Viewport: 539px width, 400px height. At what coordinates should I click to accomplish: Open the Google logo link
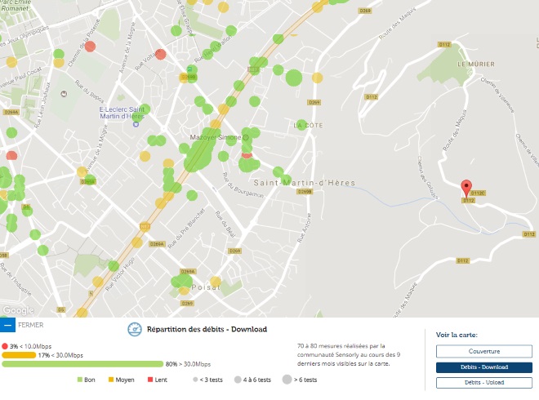[18, 310]
